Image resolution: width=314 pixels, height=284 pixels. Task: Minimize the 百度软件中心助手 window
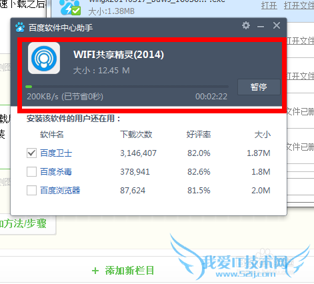[261, 27]
